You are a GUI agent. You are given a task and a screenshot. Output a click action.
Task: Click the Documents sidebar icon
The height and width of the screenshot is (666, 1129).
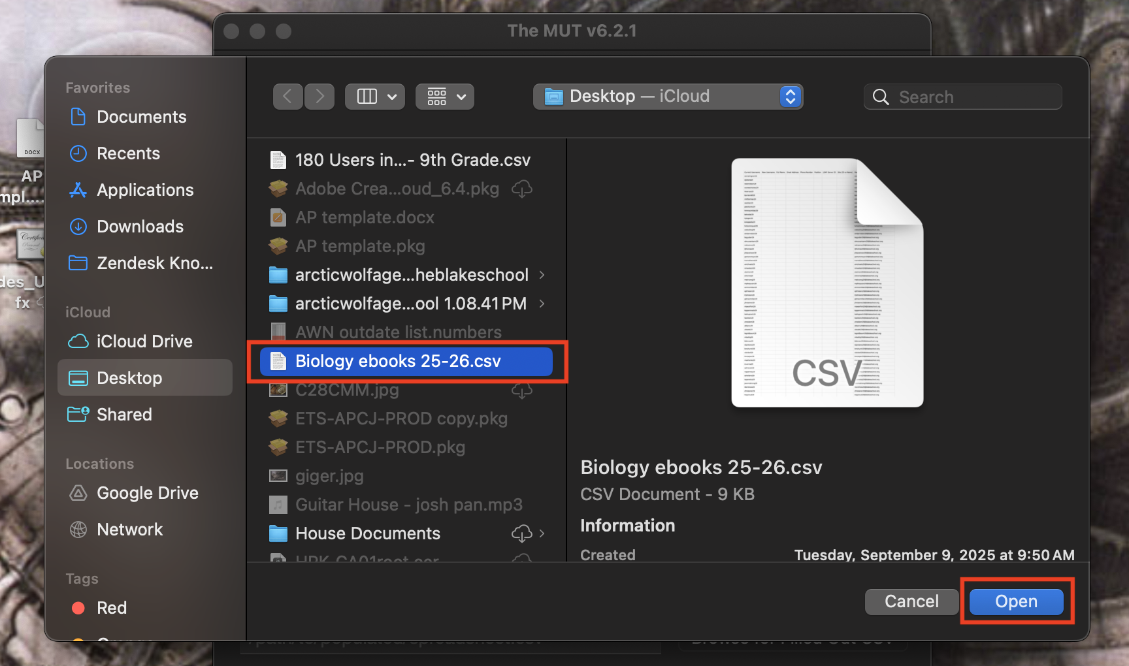point(78,117)
